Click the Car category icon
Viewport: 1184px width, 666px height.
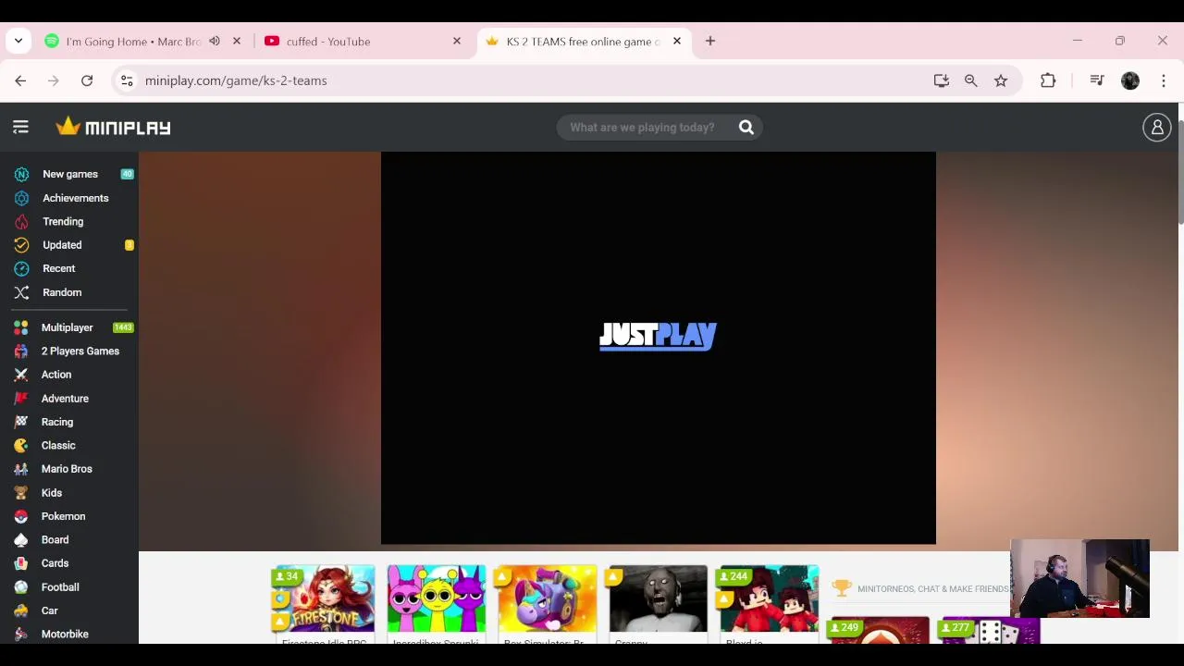pos(21,610)
